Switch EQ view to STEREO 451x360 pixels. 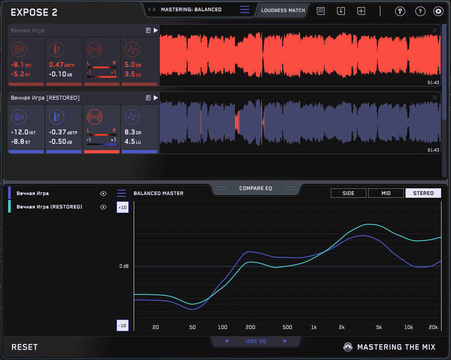423,193
